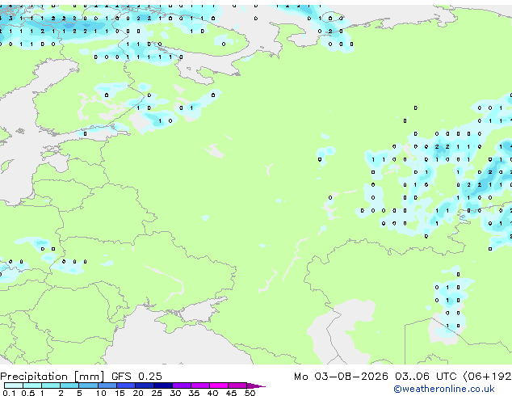Click the '0.5' legend scale label
Screen dimensions: 512x396
[x=27, y=393]
